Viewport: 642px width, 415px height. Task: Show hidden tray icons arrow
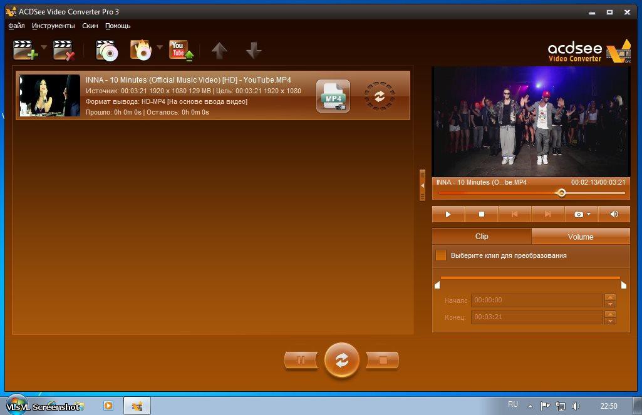[x=531, y=406]
